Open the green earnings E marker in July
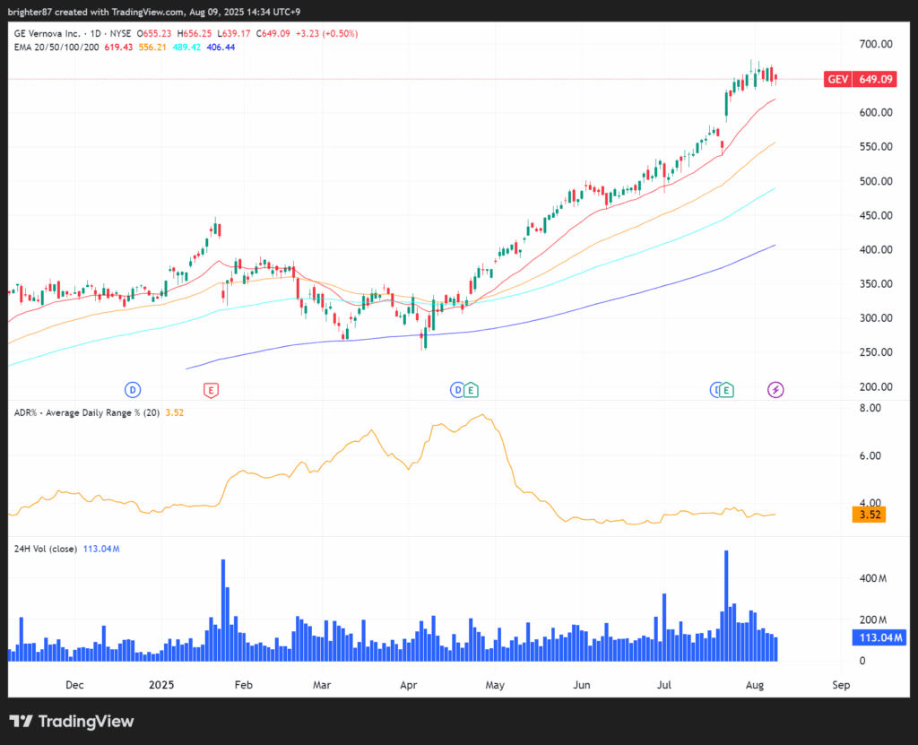Image resolution: width=918 pixels, height=745 pixels. [x=726, y=389]
